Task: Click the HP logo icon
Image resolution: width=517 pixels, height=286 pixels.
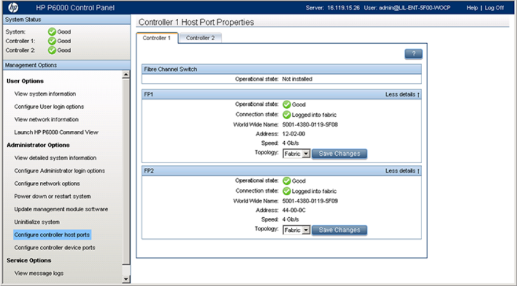Action: [x=13, y=7]
